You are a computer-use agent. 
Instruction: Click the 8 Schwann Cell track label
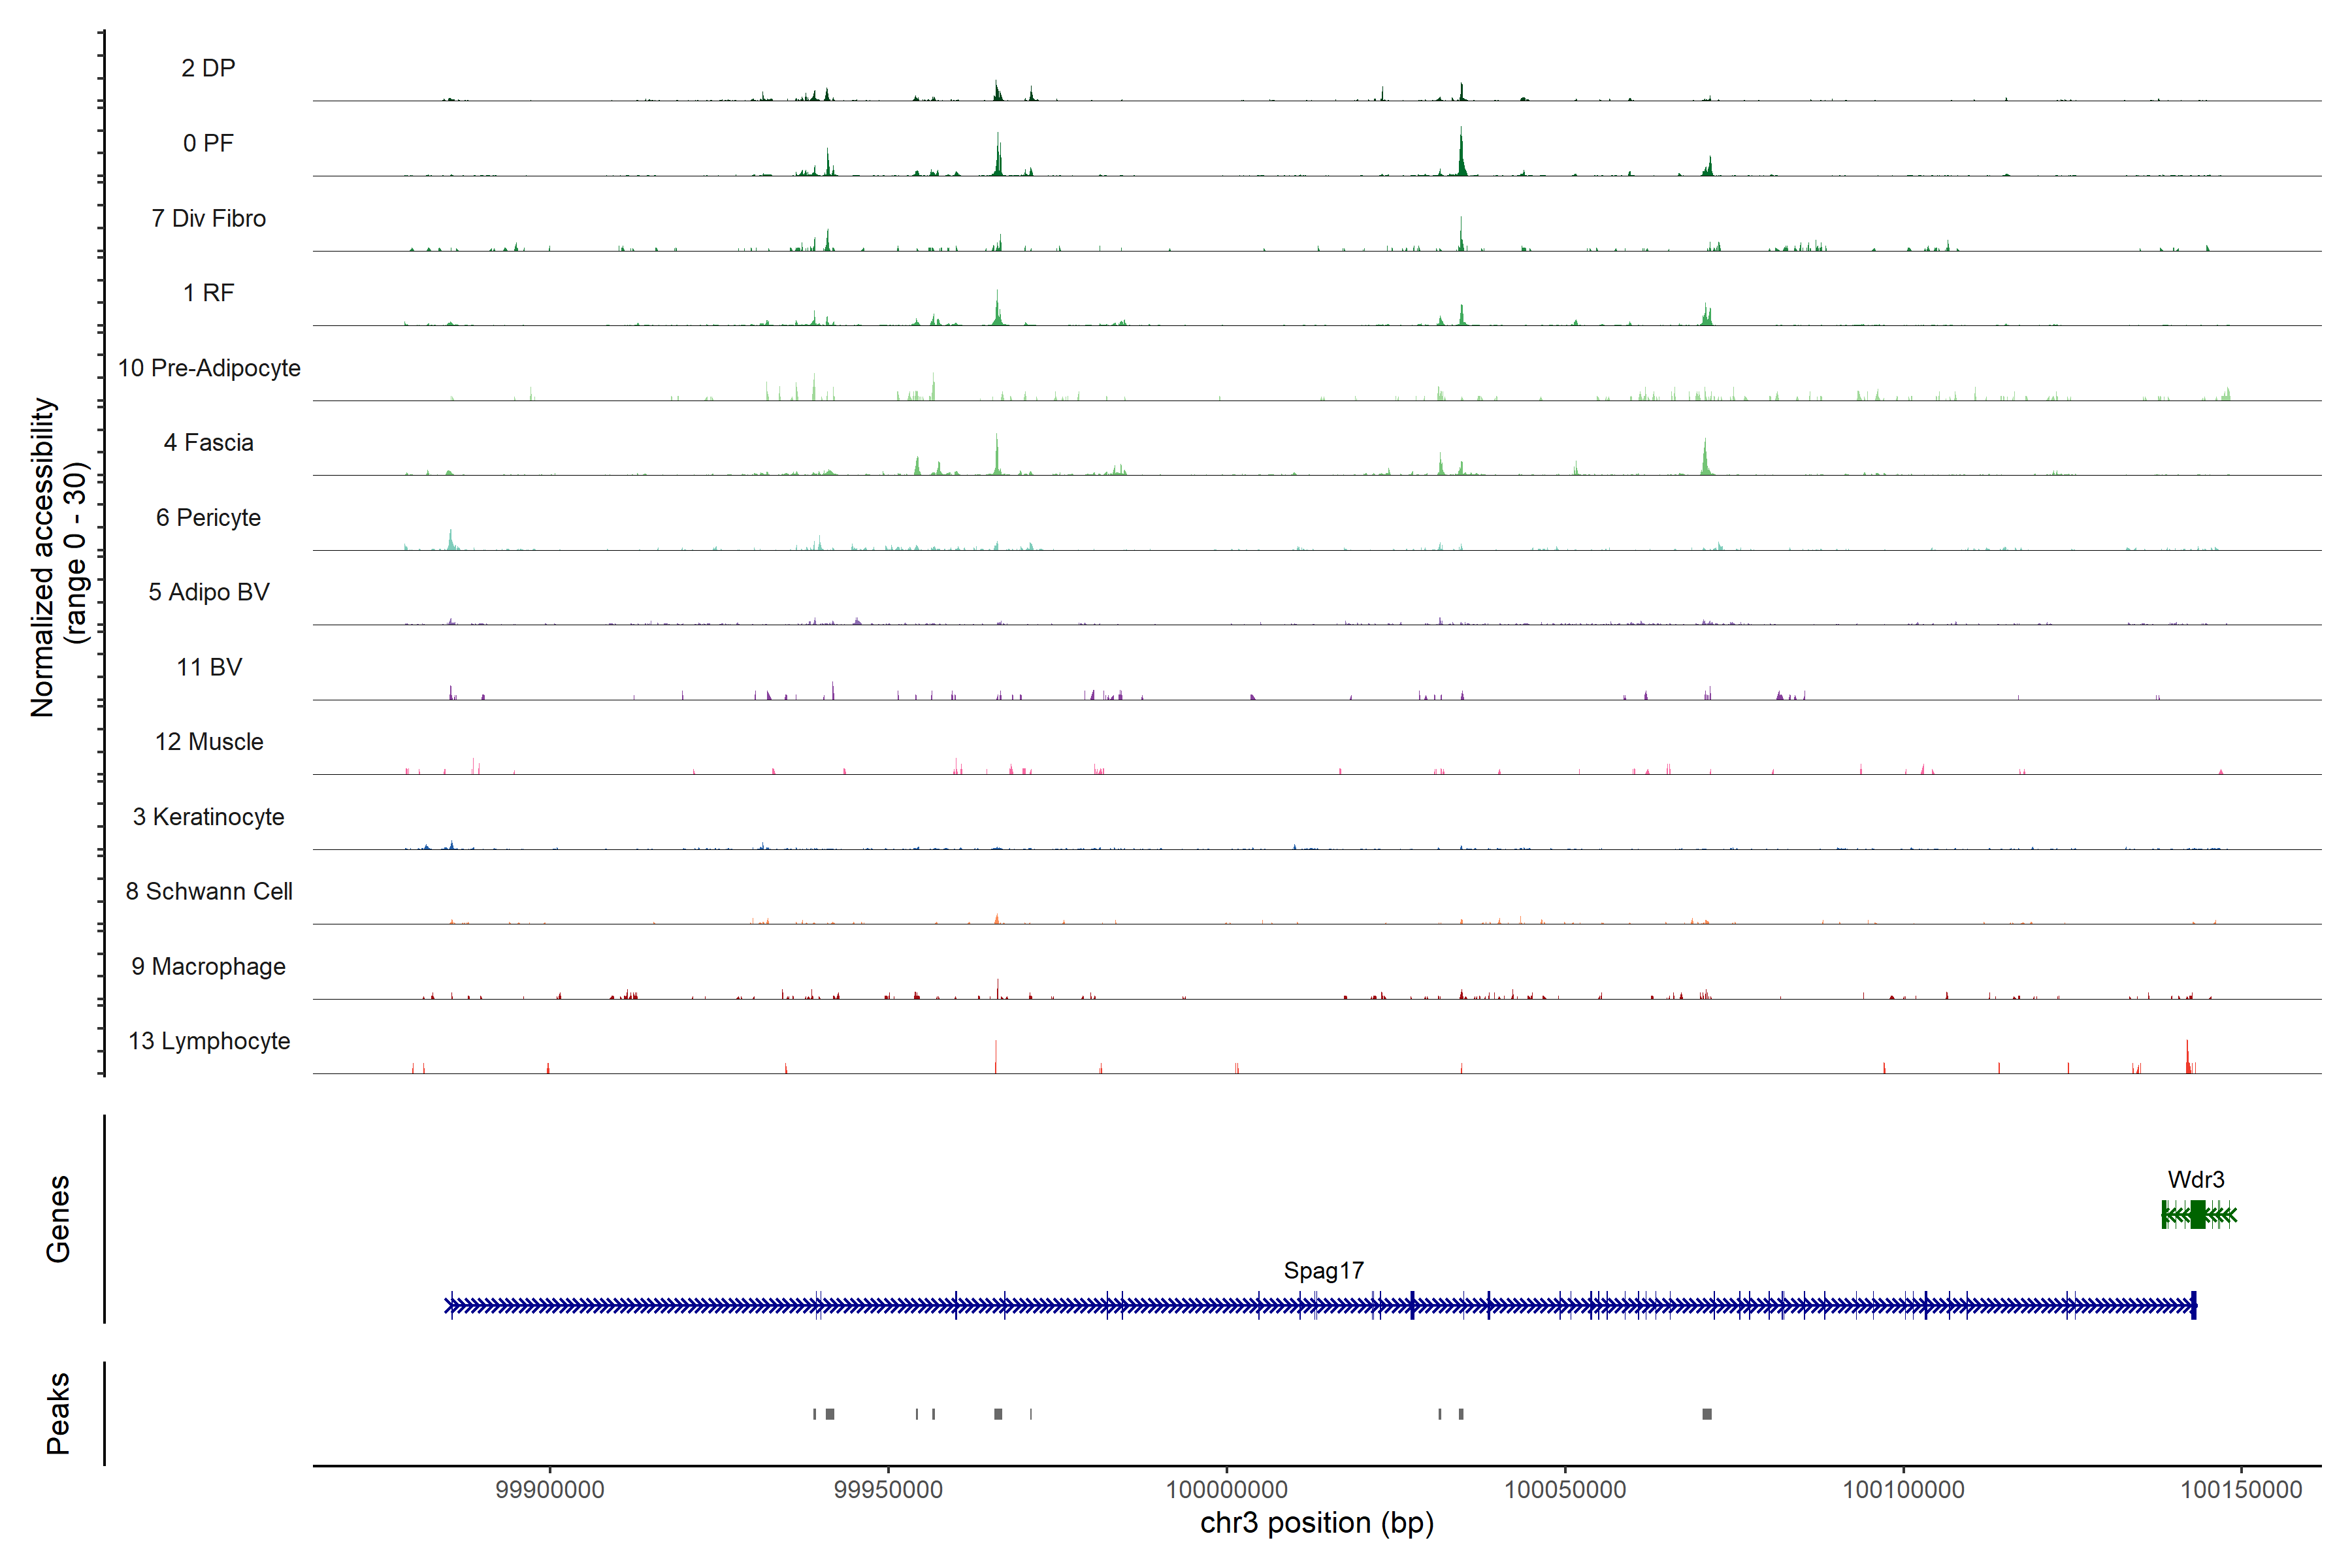pos(209,891)
